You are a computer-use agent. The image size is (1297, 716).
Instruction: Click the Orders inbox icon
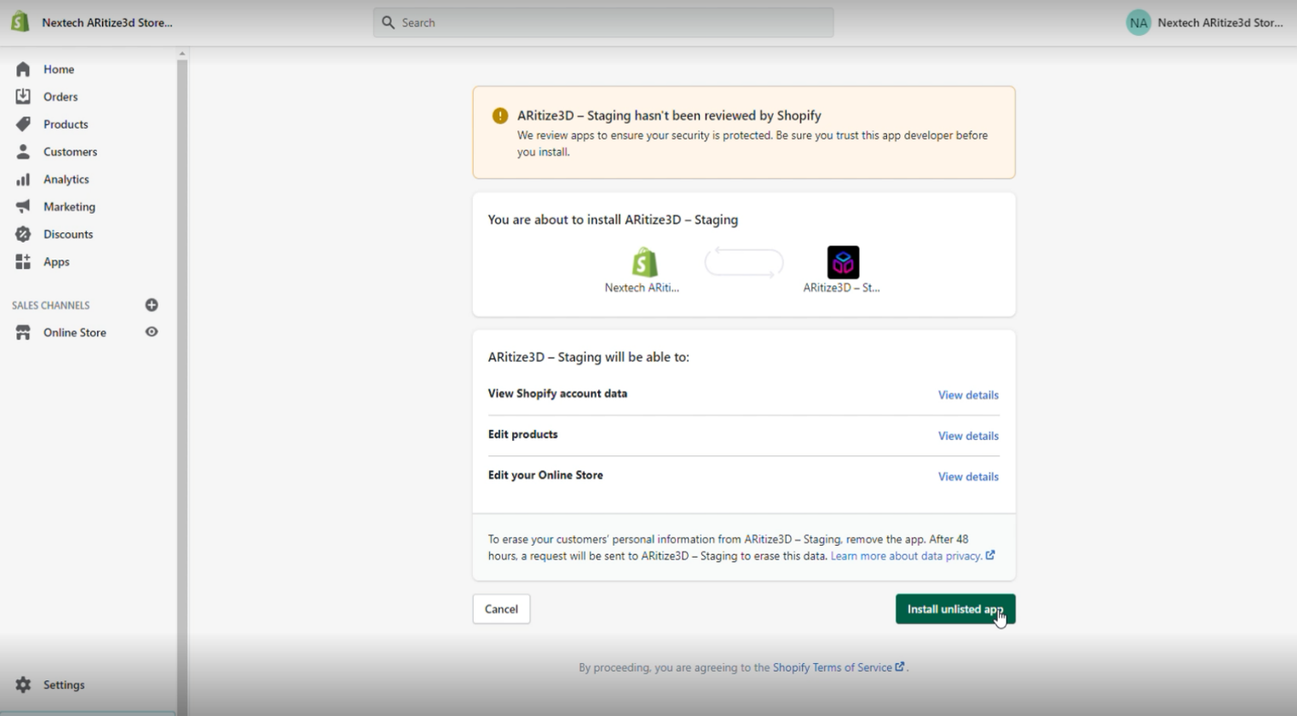[x=23, y=96]
